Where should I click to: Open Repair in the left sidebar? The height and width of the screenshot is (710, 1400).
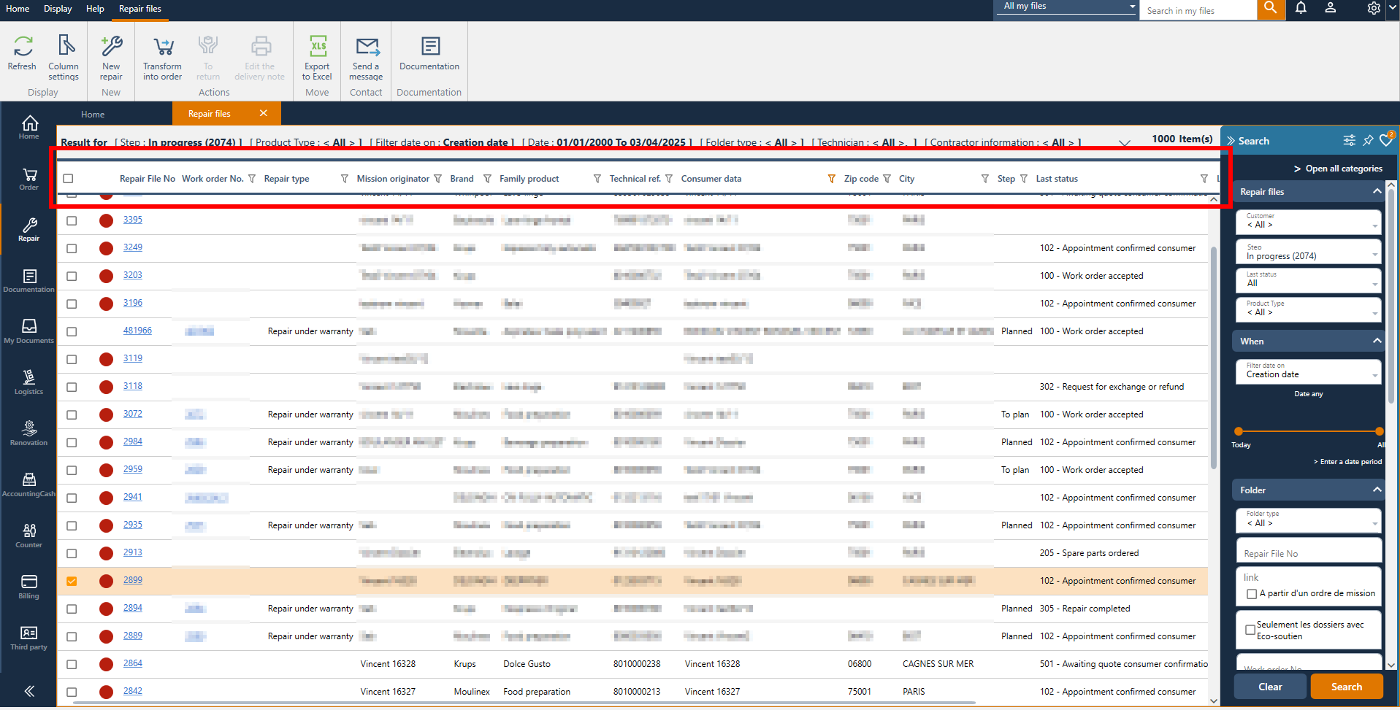29,230
